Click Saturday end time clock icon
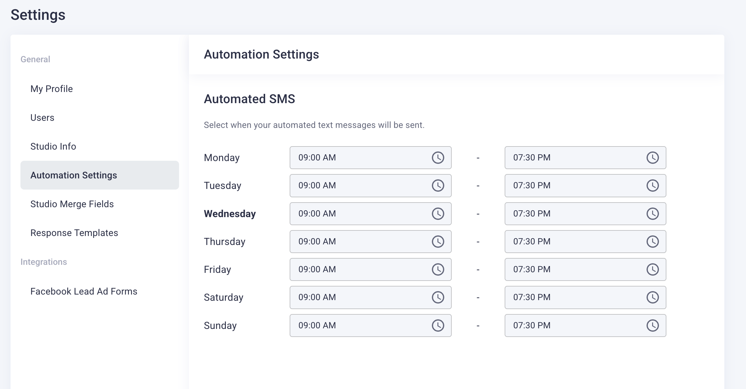This screenshot has height=389, width=746. point(652,297)
